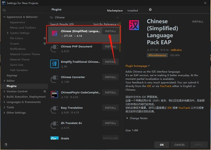Click the large language pack logo in details

pos(134,25)
